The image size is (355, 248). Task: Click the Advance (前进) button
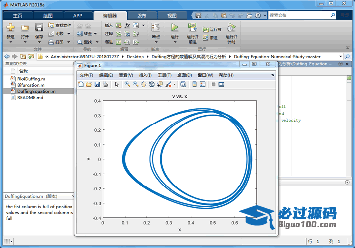(211, 38)
